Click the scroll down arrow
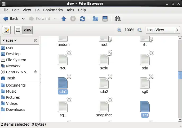 pyautogui.click(x=180, y=120)
